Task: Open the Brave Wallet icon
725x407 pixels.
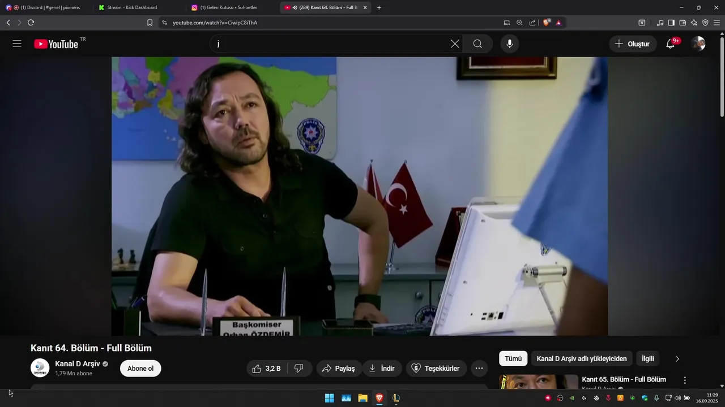Action: (683, 23)
